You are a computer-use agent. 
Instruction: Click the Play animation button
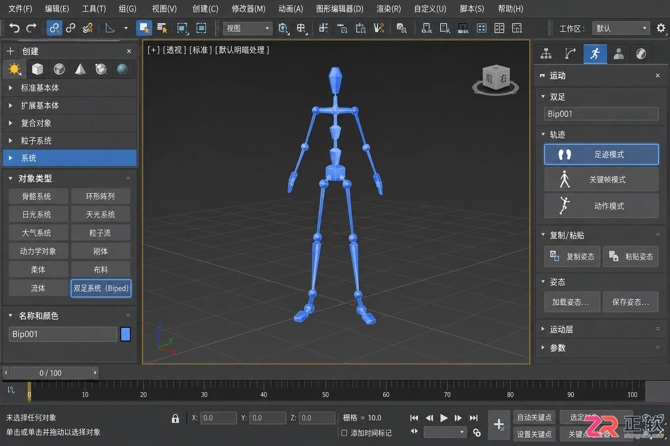pos(444,418)
